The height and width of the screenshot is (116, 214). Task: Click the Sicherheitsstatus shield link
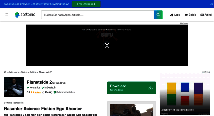pos(64,92)
